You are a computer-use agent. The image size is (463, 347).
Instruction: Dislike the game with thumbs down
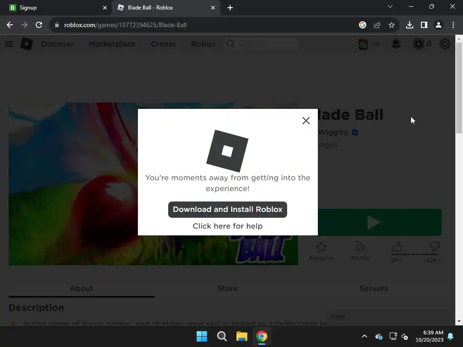tap(435, 247)
